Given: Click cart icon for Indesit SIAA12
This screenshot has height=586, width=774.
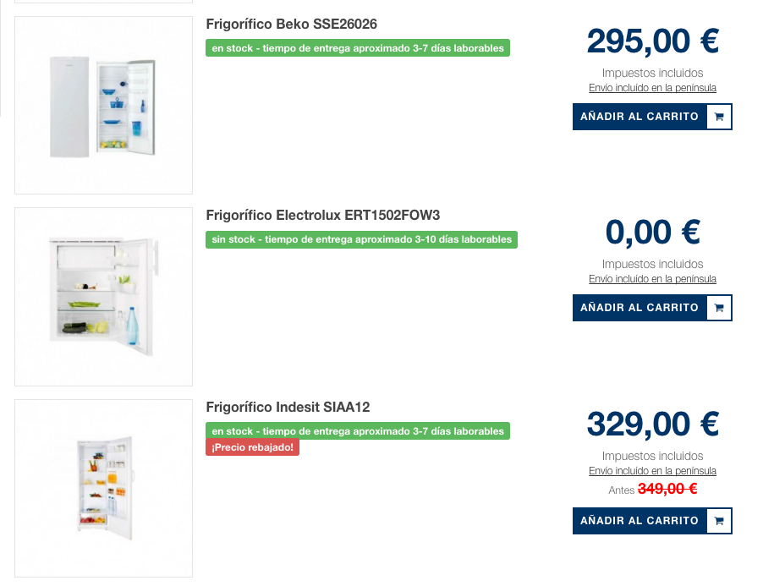Looking at the screenshot, I should click(x=719, y=521).
